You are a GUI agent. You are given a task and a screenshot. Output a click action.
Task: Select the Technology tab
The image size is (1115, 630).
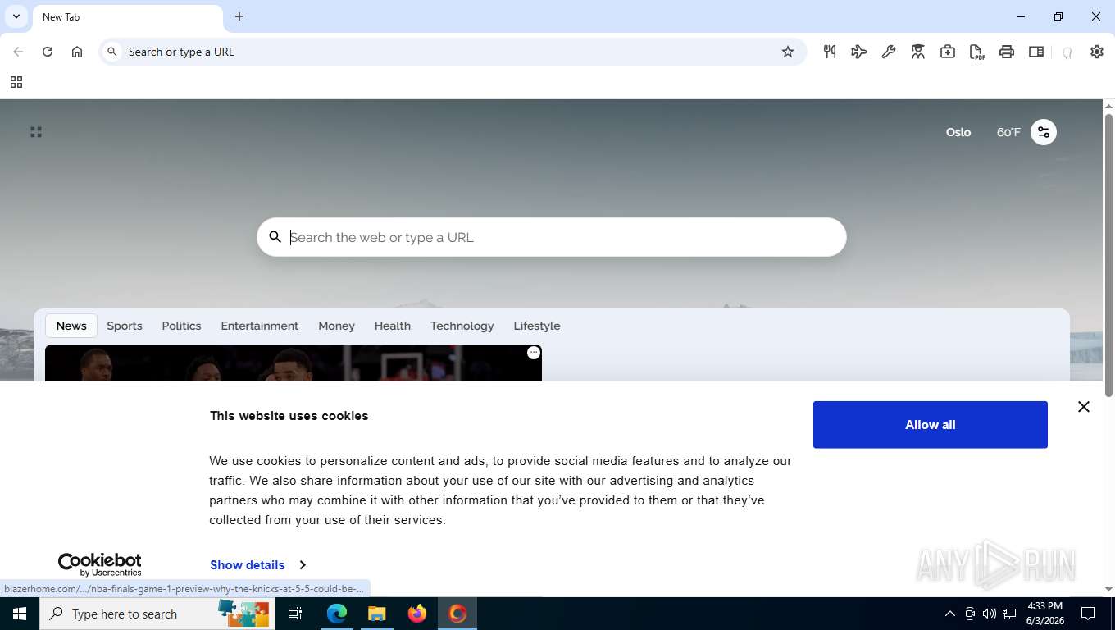pos(462,326)
